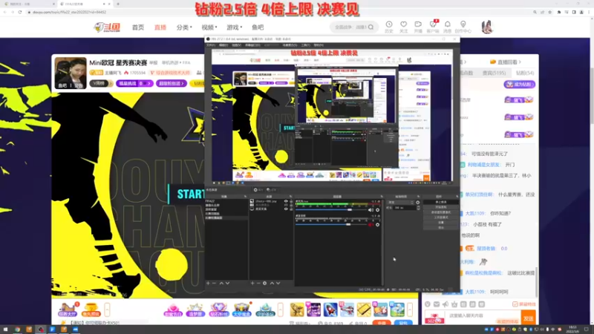Go to 首页 in Douyu nav

coord(138,27)
